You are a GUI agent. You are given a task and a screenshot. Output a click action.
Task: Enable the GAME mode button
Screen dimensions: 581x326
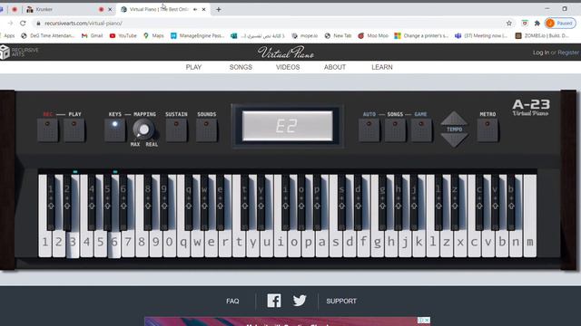[x=421, y=130]
